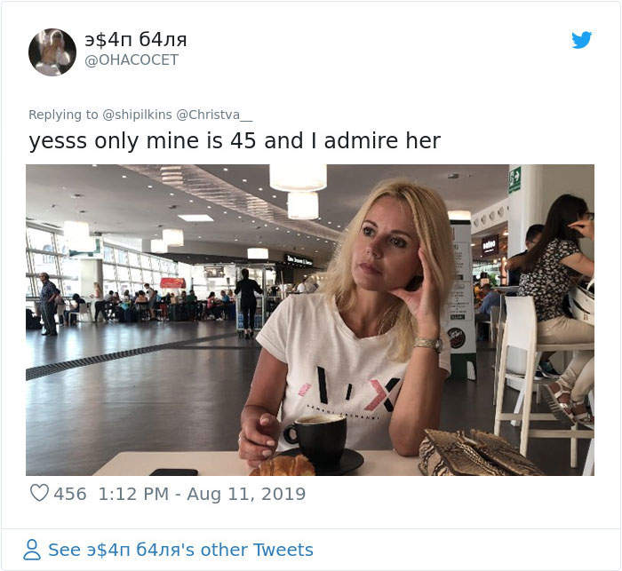Click the person icon in the footer
Screen dimensions: 622x571
click(32, 551)
